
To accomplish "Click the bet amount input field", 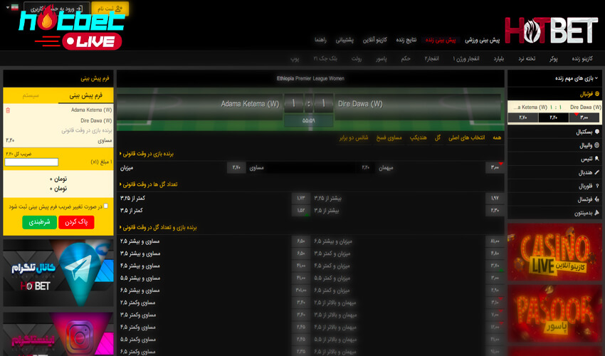I will 31,162.
